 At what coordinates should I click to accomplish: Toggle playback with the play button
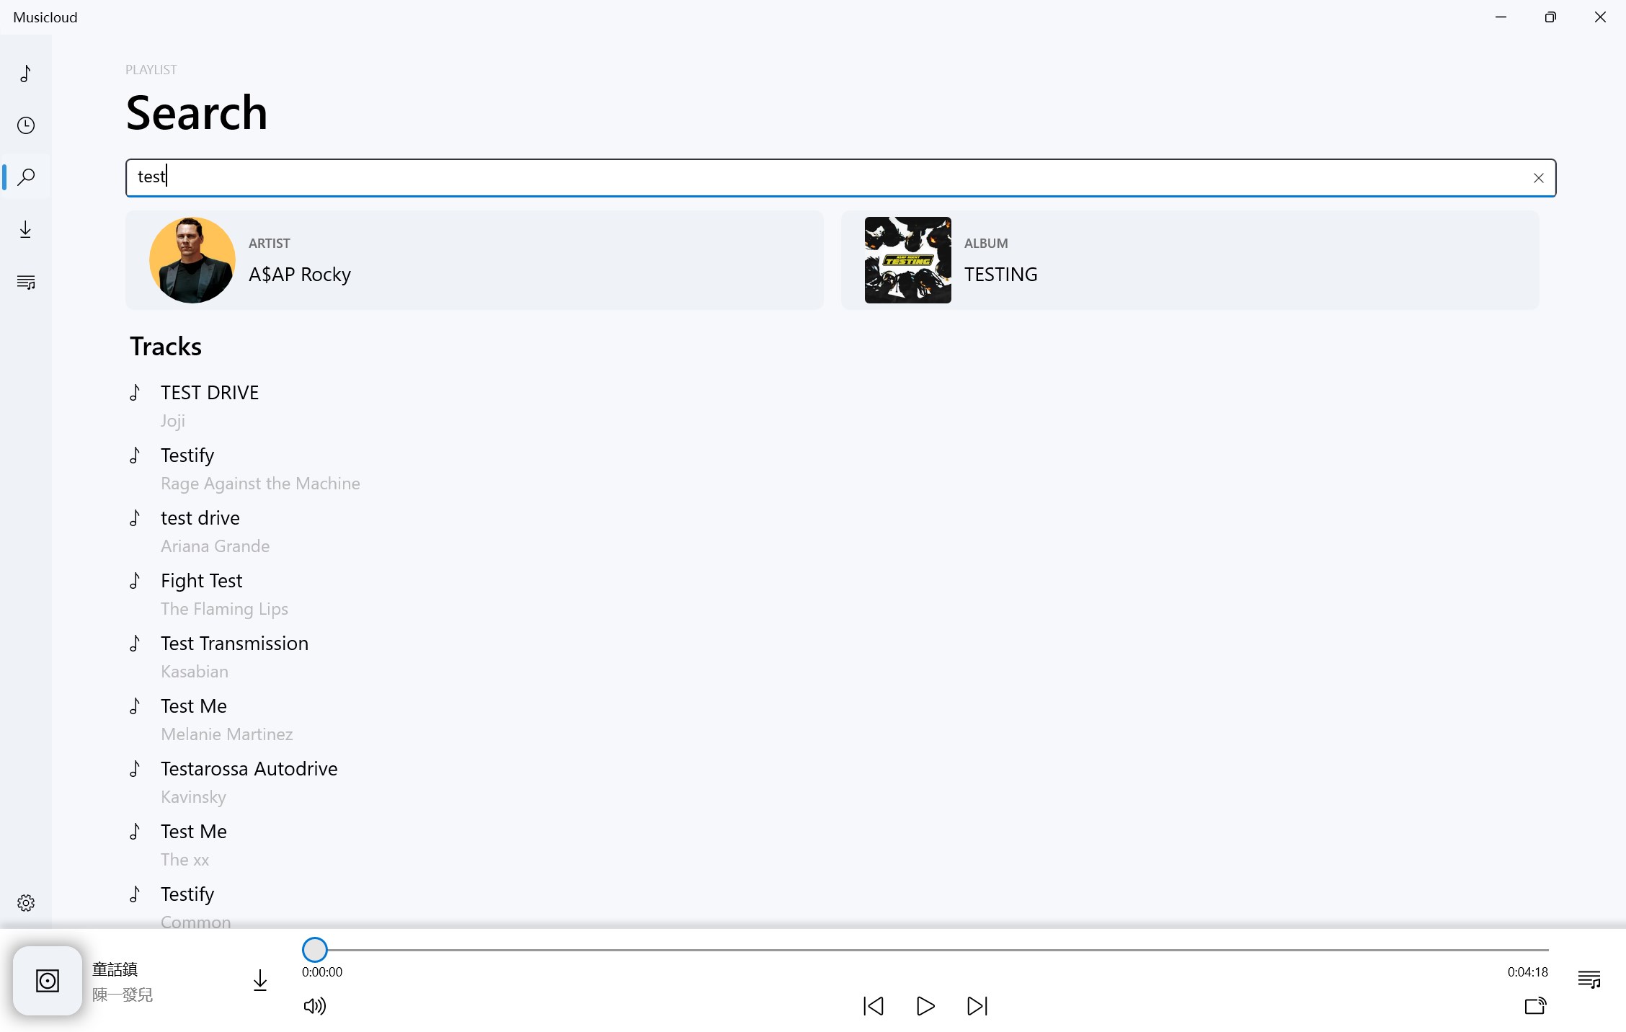point(925,1007)
